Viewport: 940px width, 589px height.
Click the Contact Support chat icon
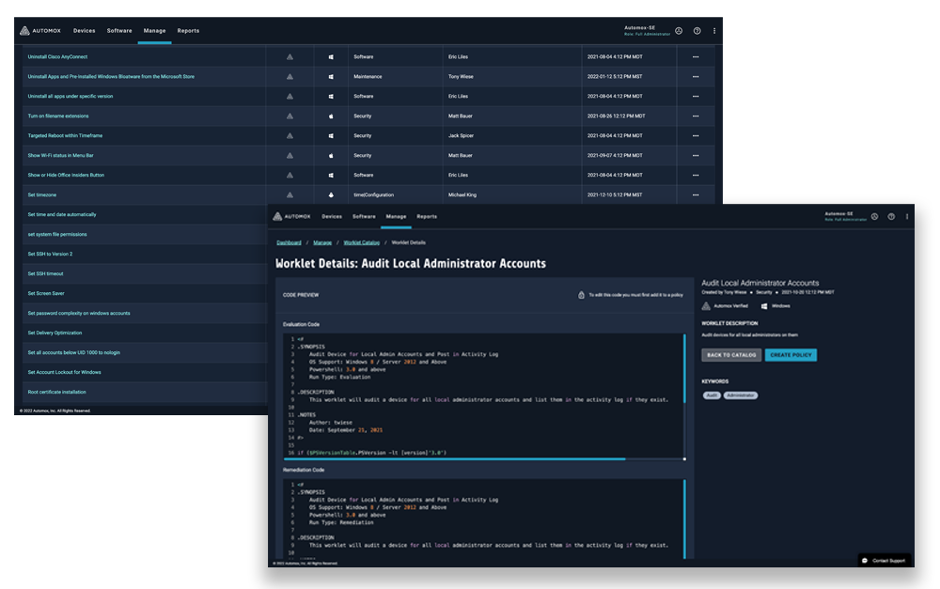tap(865, 561)
